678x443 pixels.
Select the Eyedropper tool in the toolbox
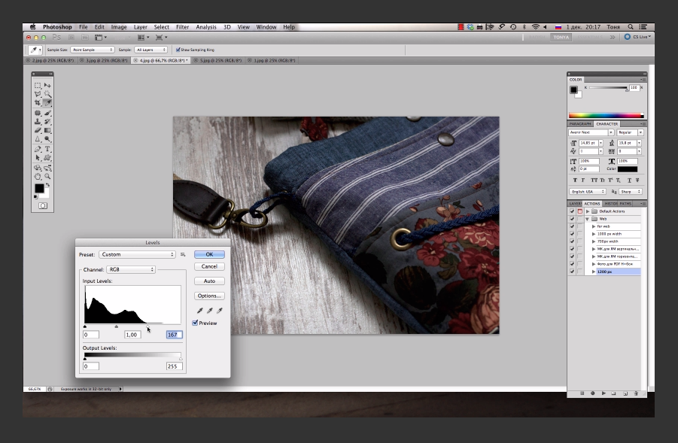(47, 102)
